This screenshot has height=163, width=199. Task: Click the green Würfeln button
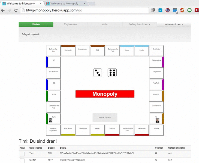pos(36,24)
